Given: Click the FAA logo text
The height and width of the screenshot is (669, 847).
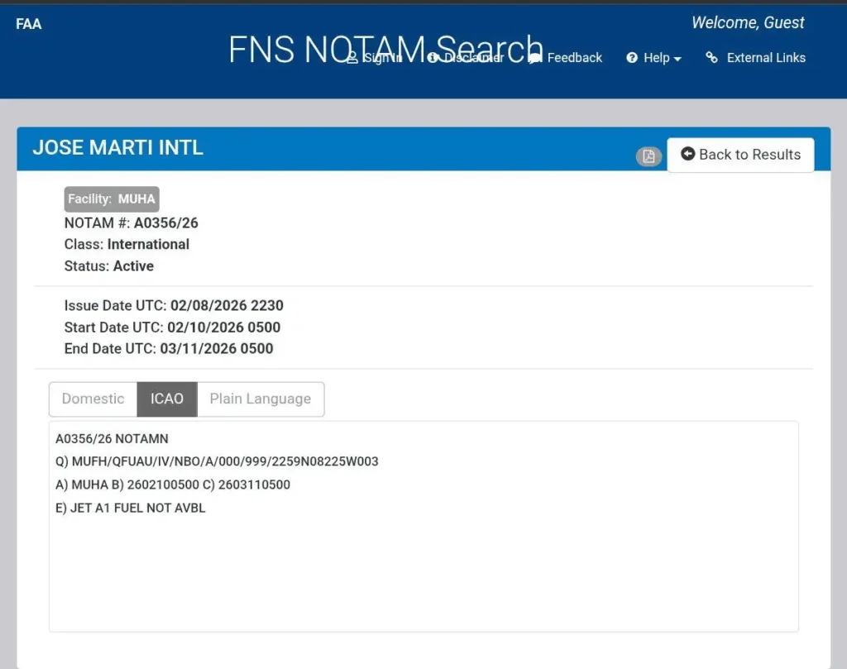Looking at the screenshot, I should tap(28, 24).
